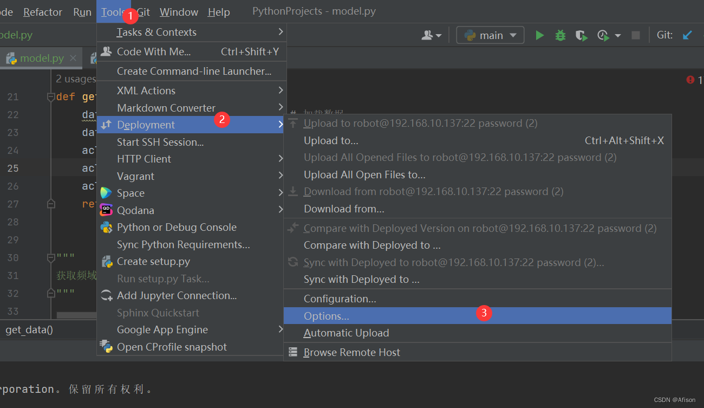
Task: Click the Debug bug icon
Action: pyautogui.click(x=560, y=35)
